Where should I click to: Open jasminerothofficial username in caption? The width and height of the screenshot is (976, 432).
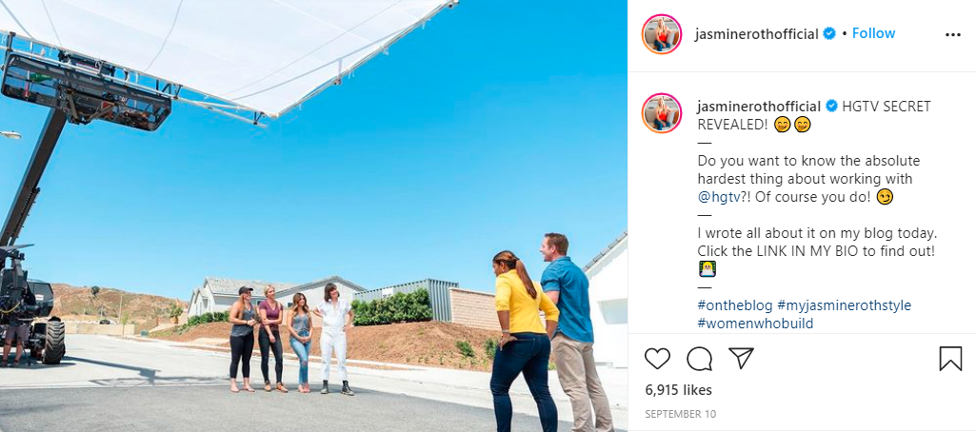click(x=760, y=107)
